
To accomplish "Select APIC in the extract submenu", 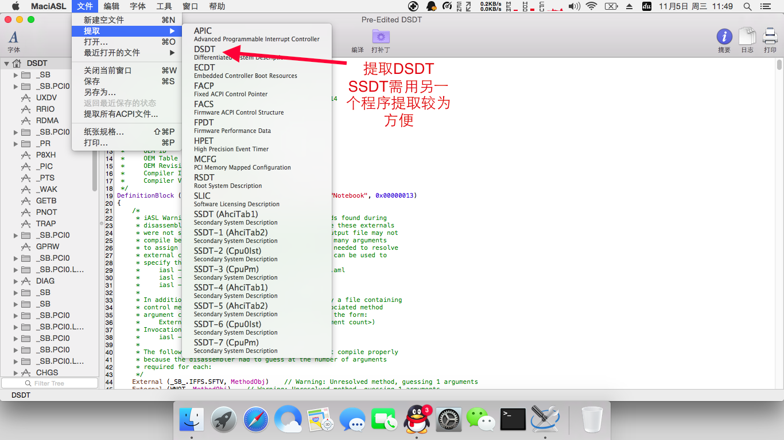I will click(257, 34).
